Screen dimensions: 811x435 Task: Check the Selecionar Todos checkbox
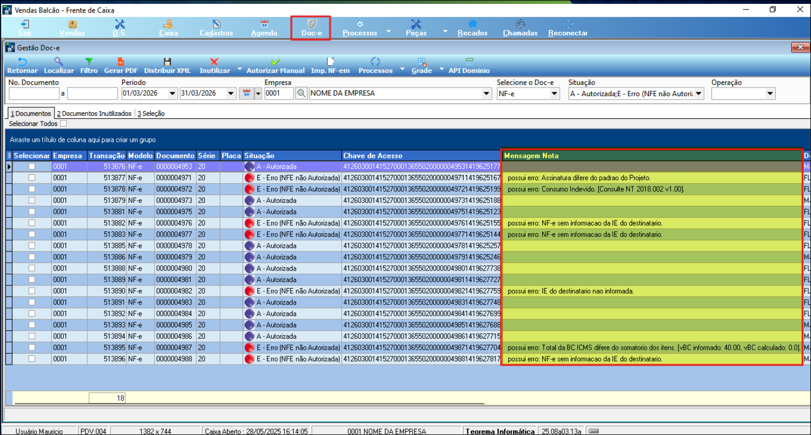pos(63,124)
